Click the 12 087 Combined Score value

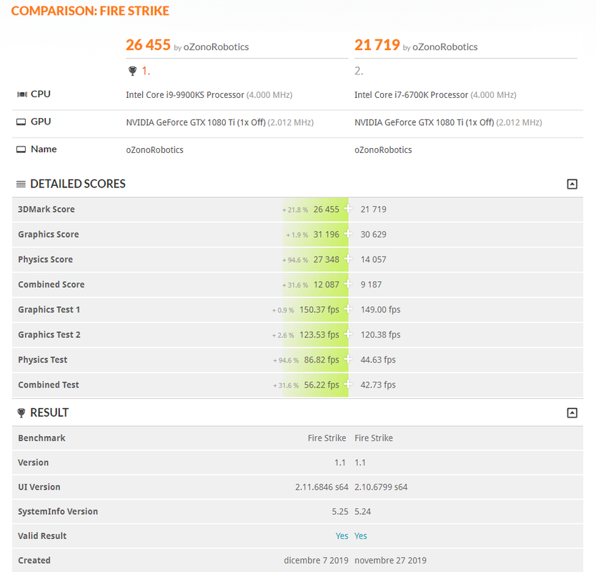pos(326,285)
